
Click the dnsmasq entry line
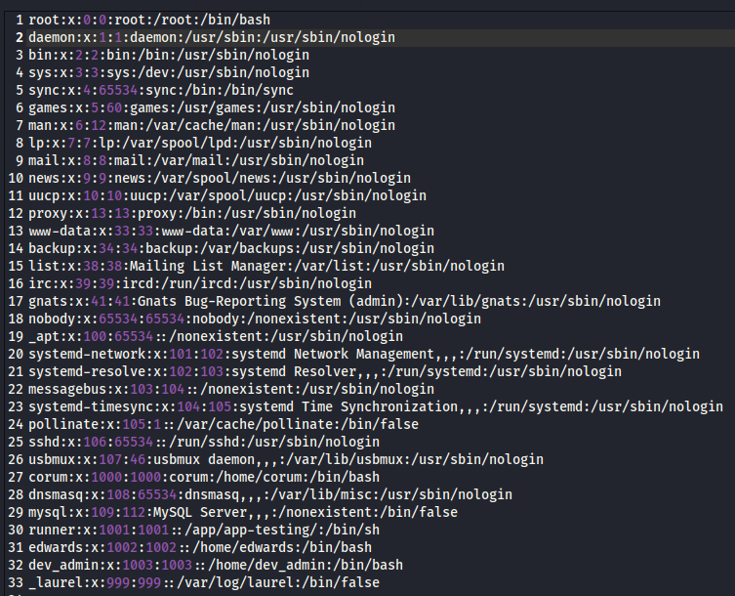point(270,494)
